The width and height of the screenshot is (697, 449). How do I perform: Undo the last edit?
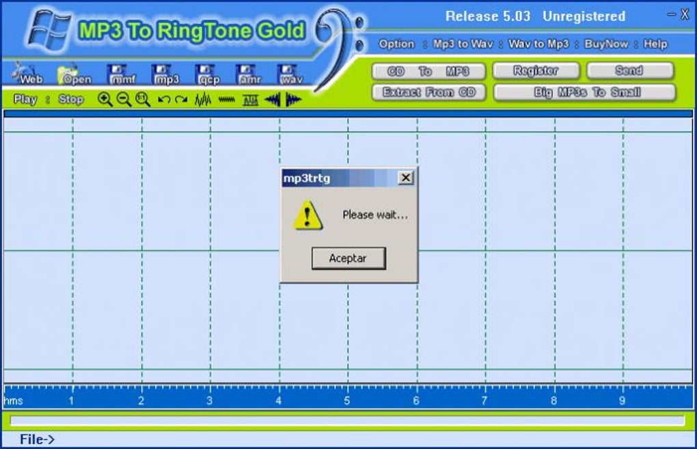point(163,99)
